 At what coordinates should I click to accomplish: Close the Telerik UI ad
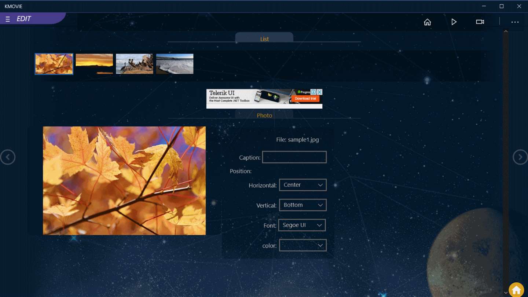pos(319,92)
